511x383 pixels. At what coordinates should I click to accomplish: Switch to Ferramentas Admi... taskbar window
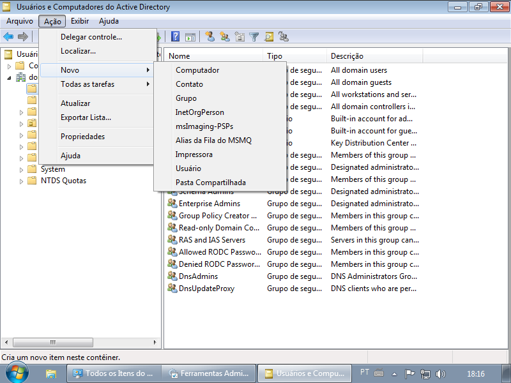pos(209,373)
